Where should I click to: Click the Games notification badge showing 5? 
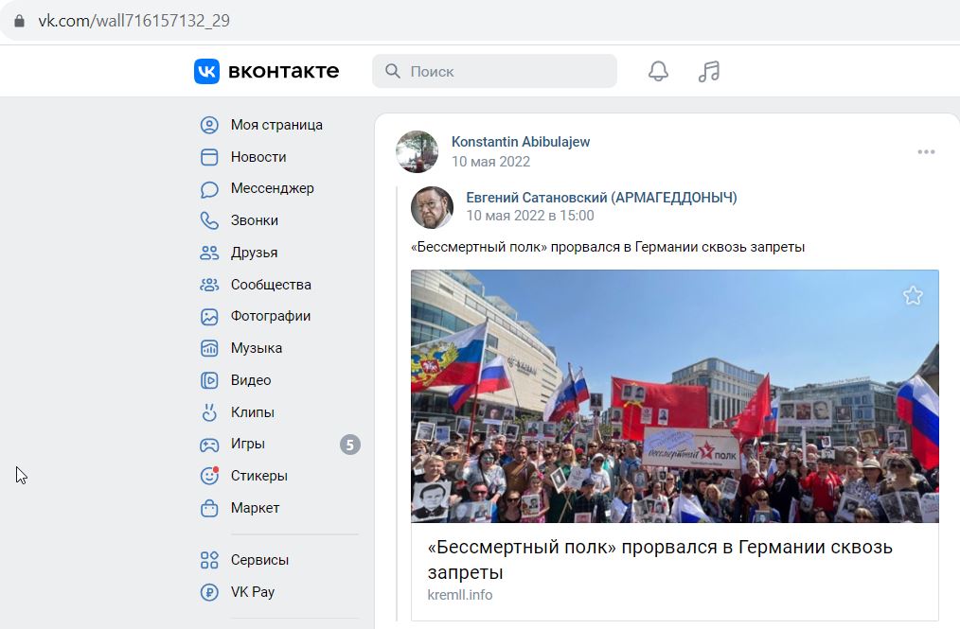tap(350, 445)
